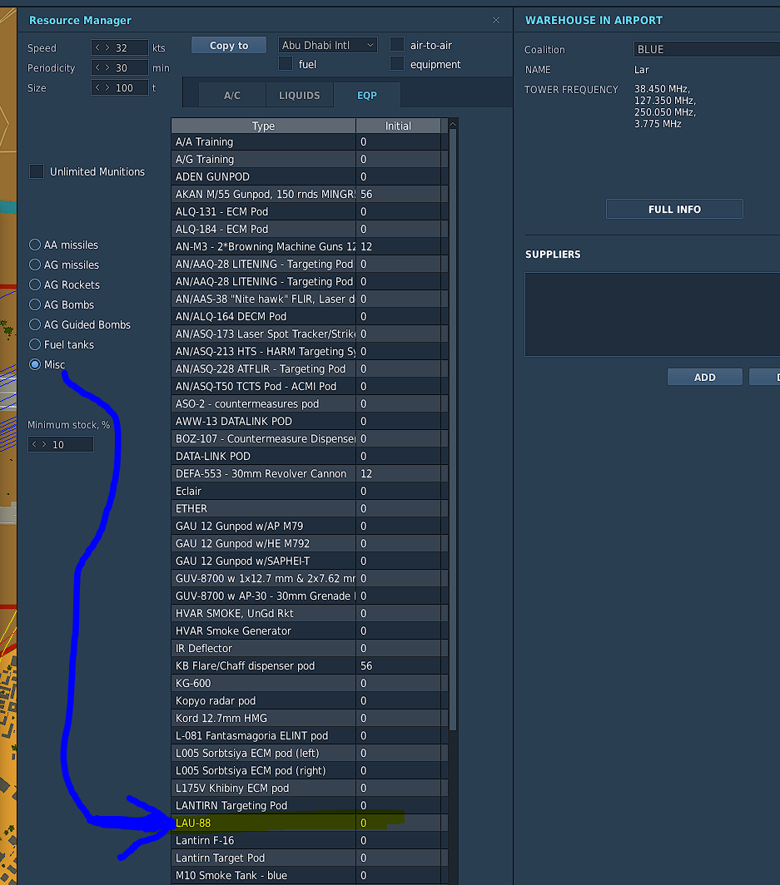Select DEFA-553 30mm Revolver Cannon row
Viewport: 780px width, 885px height.
pos(310,473)
